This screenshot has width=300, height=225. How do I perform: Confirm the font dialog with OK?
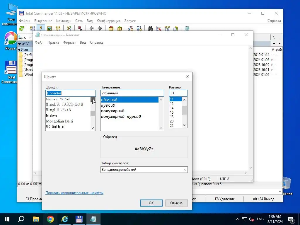[151, 203]
